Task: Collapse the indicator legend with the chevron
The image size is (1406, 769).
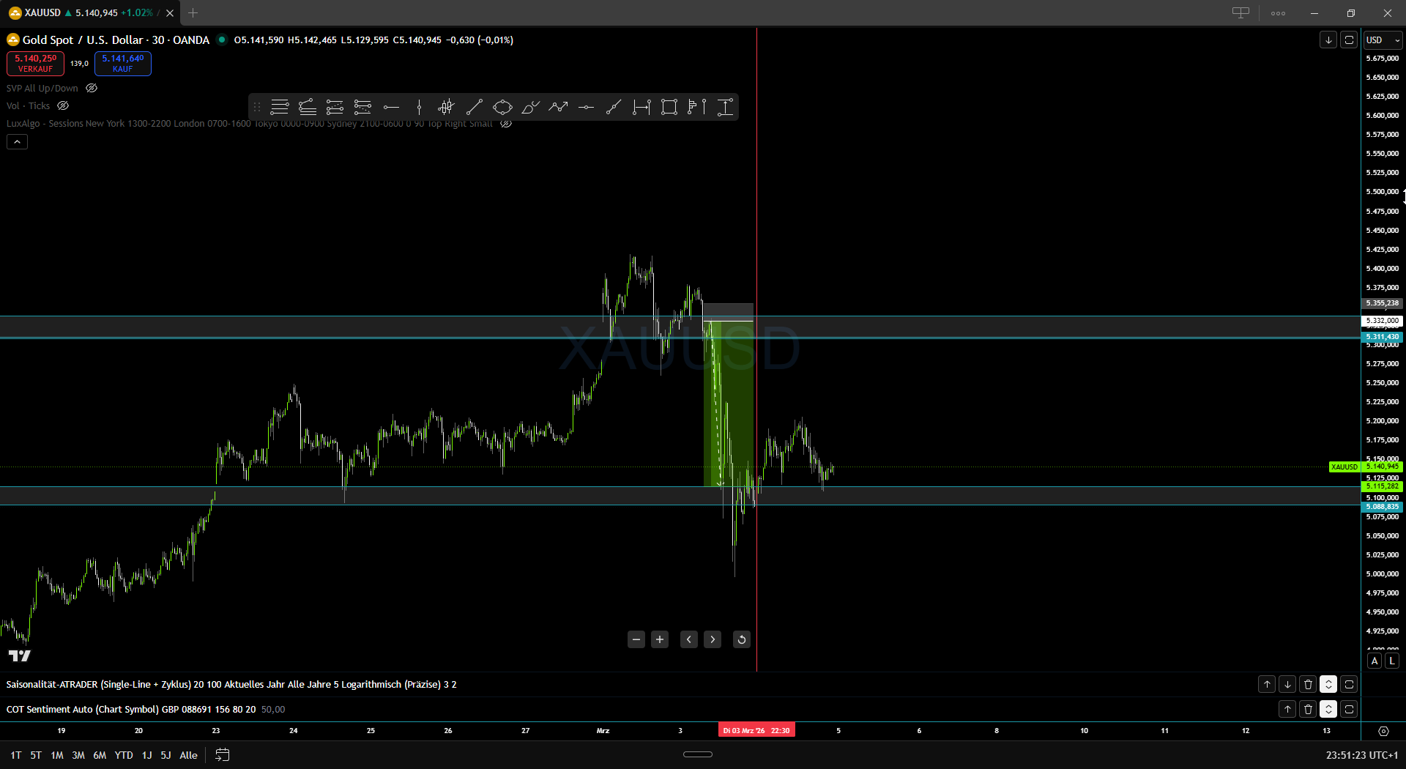Action: (17, 141)
